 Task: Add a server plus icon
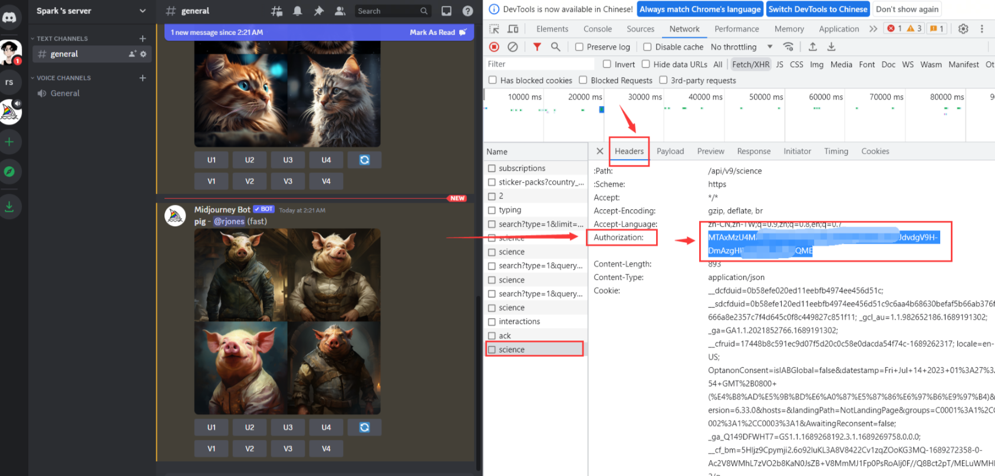9,141
